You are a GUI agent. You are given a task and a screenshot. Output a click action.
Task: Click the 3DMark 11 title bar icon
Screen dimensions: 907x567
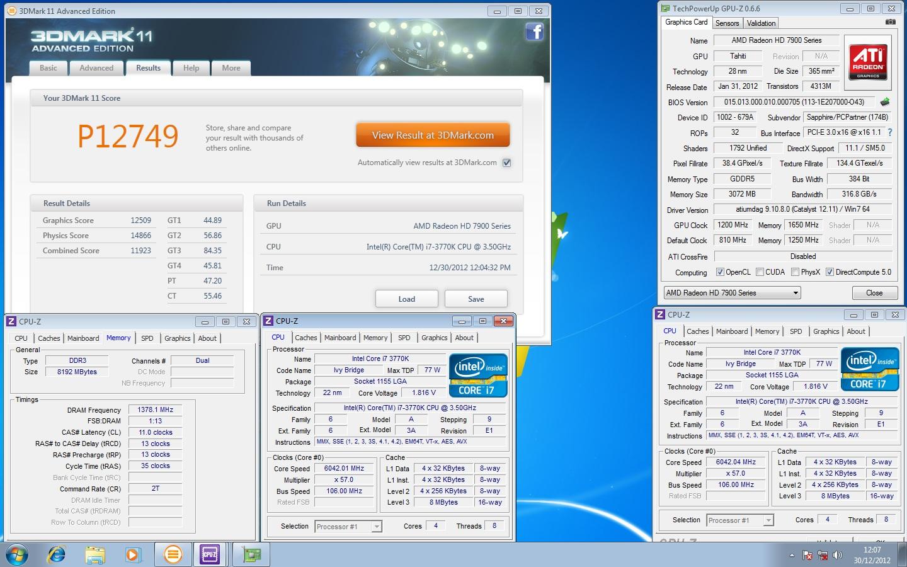coord(12,11)
